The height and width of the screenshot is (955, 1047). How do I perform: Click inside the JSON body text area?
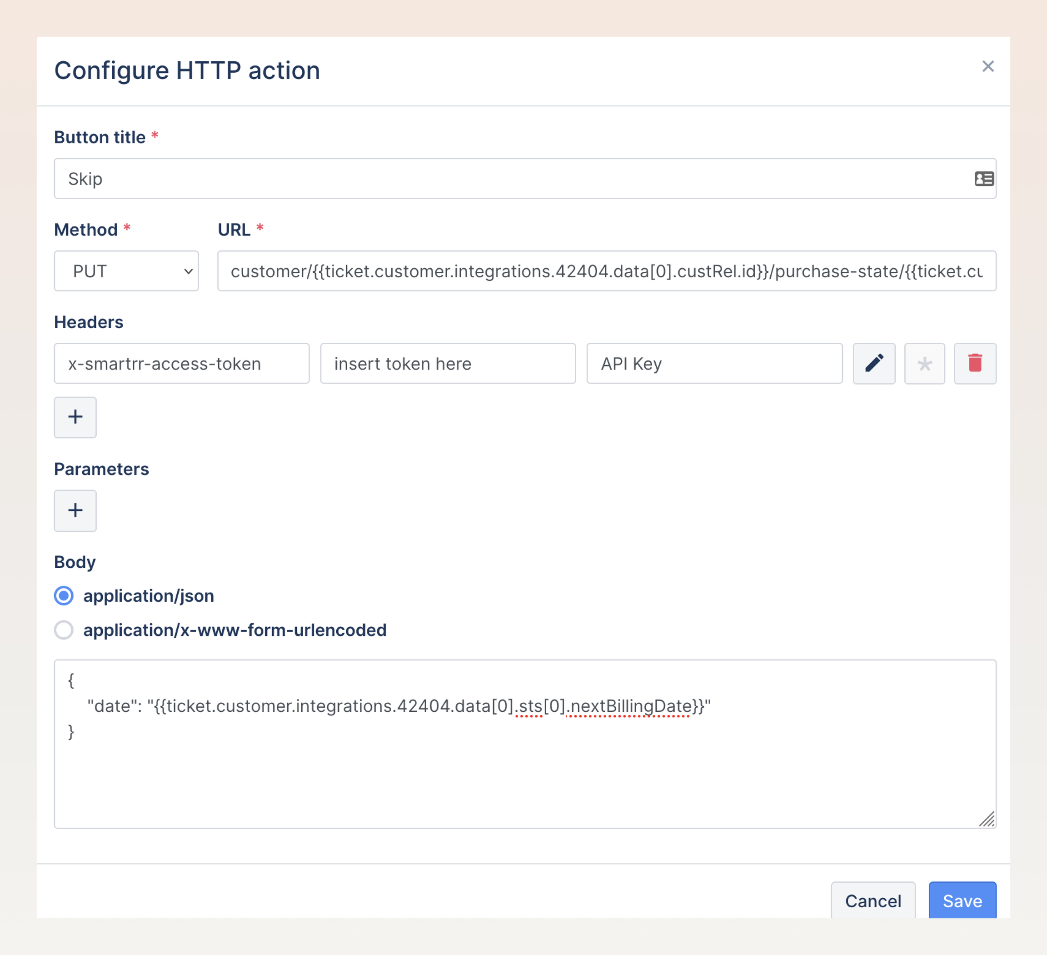point(524,744)
